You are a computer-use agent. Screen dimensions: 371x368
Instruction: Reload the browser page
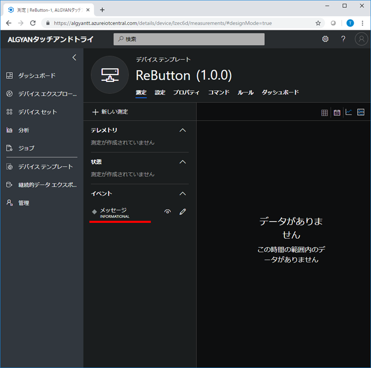[x=33, y=23]
